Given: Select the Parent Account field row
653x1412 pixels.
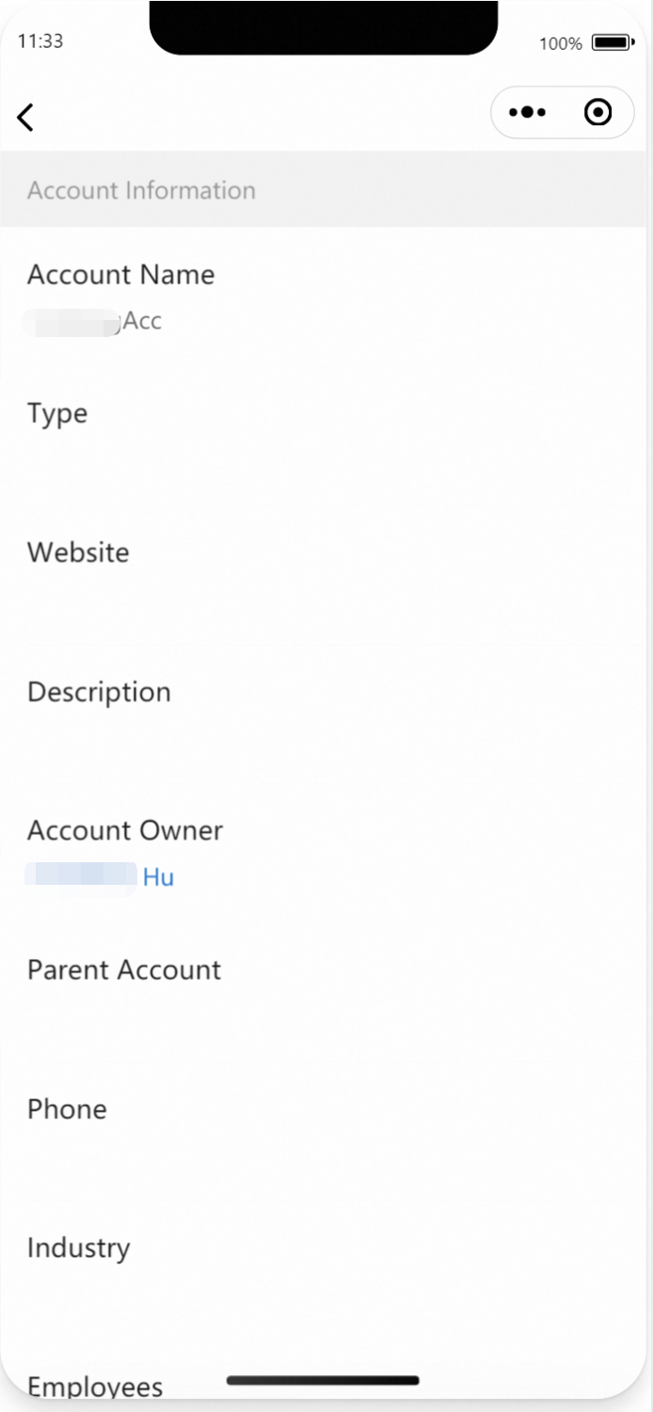Looking at the screenshot, I should coord(326,992).
